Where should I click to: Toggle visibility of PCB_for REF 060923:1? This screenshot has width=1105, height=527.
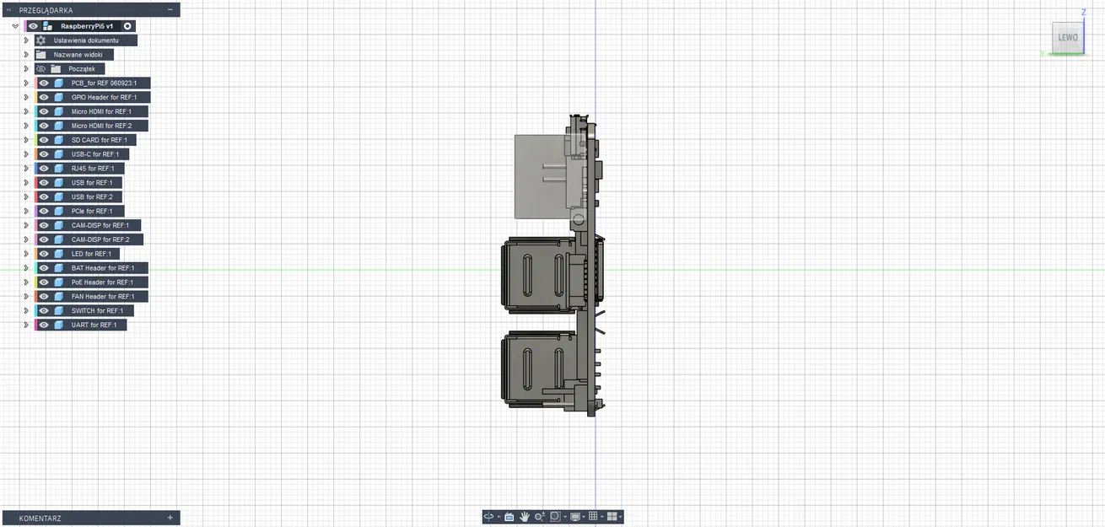(x=43, y=83)
